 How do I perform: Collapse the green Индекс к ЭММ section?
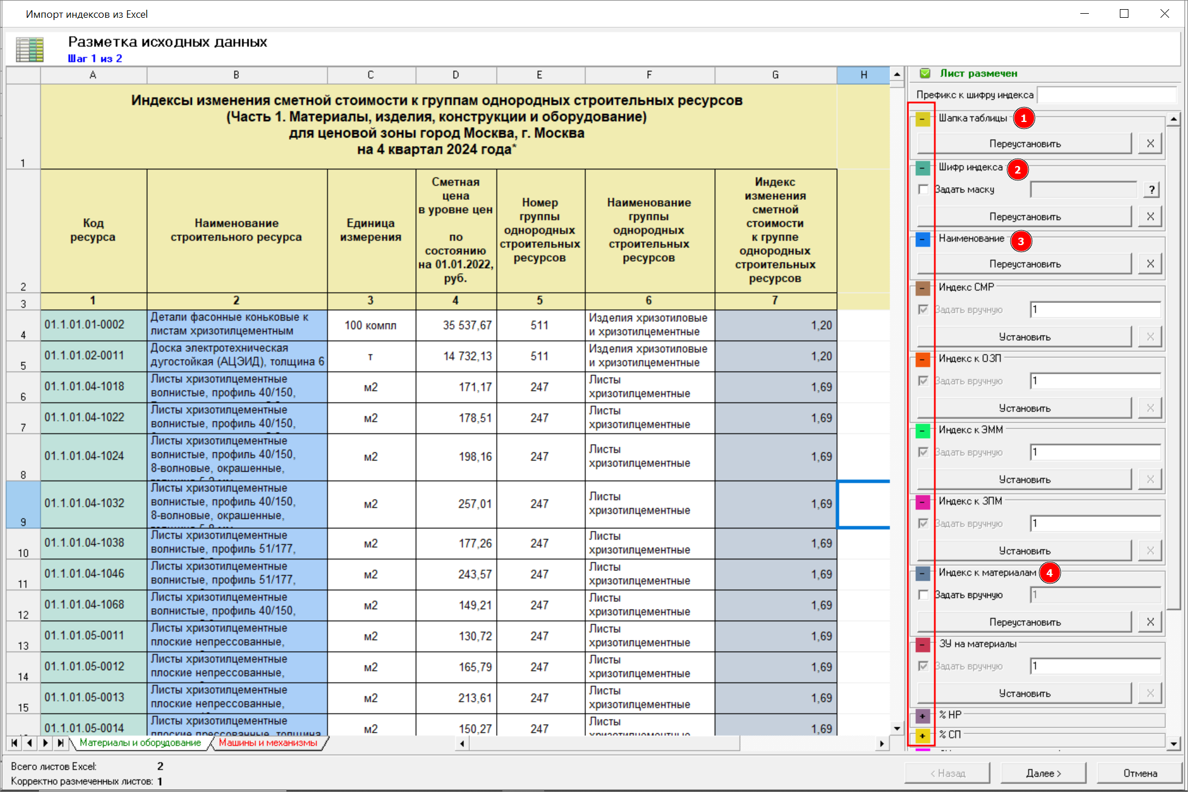(922, 431)
